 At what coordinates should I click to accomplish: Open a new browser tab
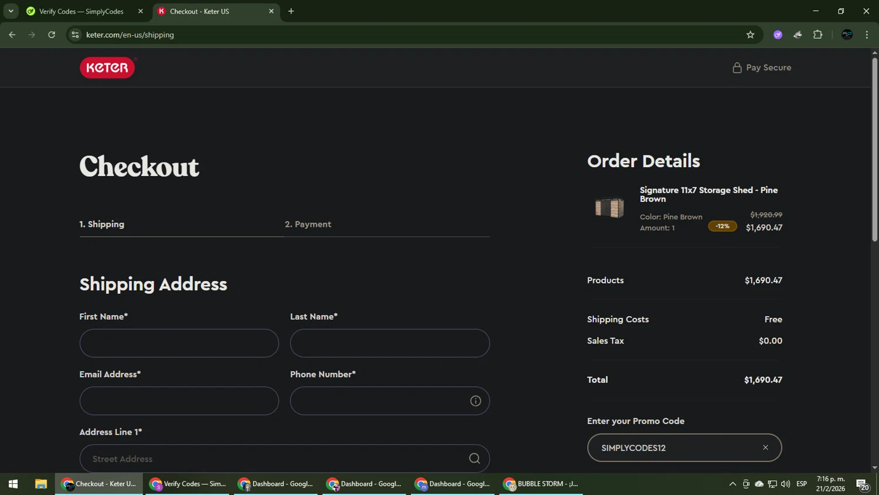coord(291,11)
